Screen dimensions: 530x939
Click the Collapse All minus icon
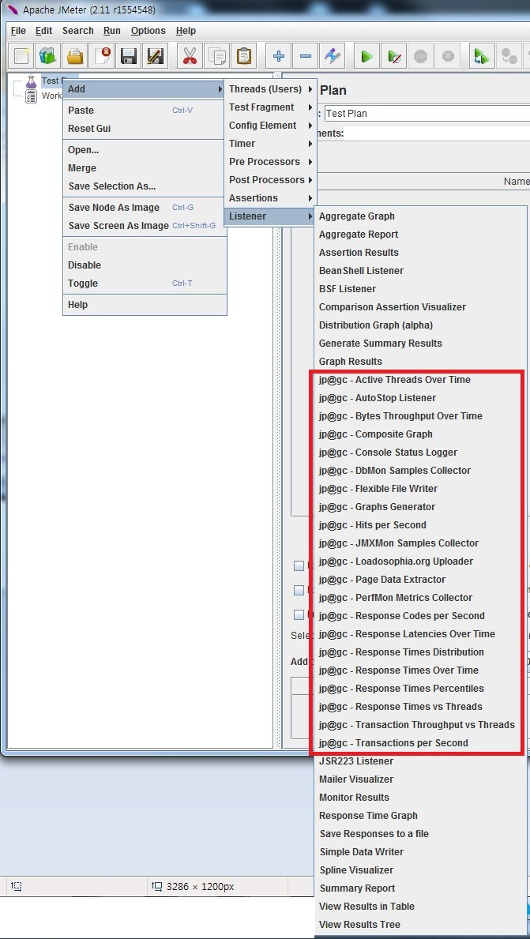306,56
